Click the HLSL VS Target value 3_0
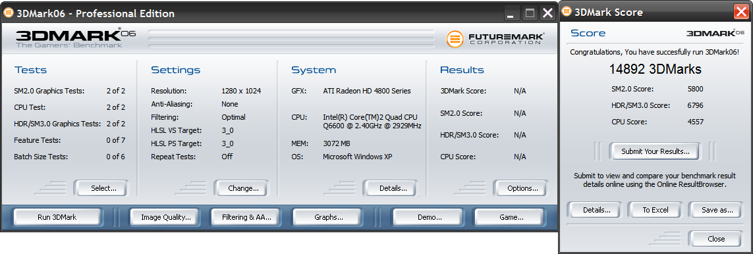Viewport: 753px width, 254px height. [228, 130]
